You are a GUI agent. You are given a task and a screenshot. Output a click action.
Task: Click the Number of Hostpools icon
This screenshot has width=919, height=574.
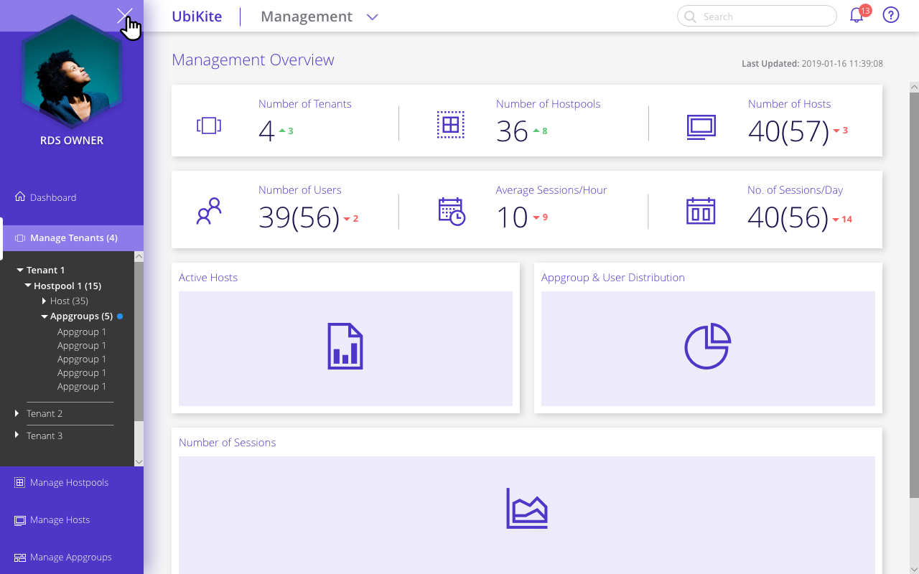pos(451,125)
